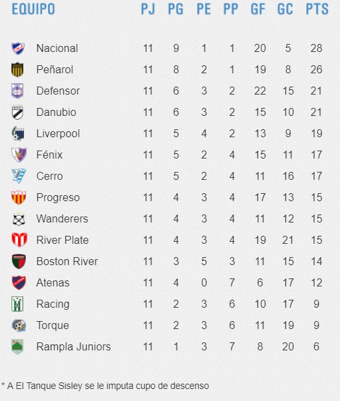This screenshot has width=340, height=401.
Task: Select the Liverpool team badge
Action: (18, 133)
